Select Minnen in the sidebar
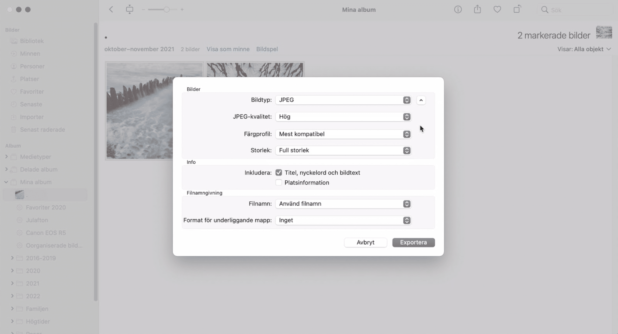The width and height of the screenshot is (618, 334). 30,54
